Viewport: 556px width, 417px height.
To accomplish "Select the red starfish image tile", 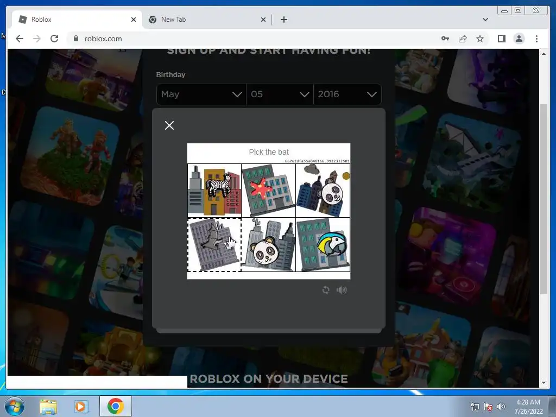I will pyautogui.click(x=268, y=191).
